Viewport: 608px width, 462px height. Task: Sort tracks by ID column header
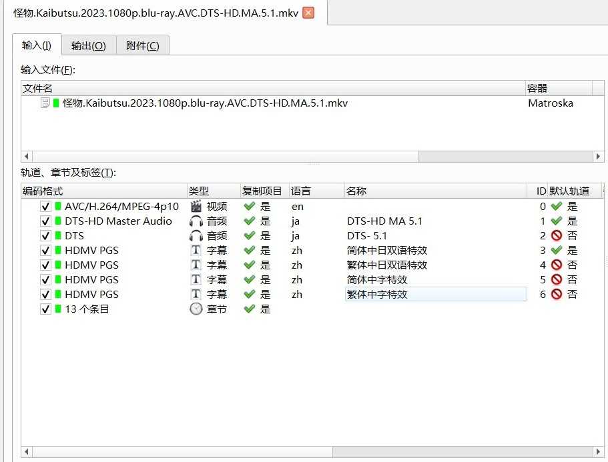tap(537, 191)
